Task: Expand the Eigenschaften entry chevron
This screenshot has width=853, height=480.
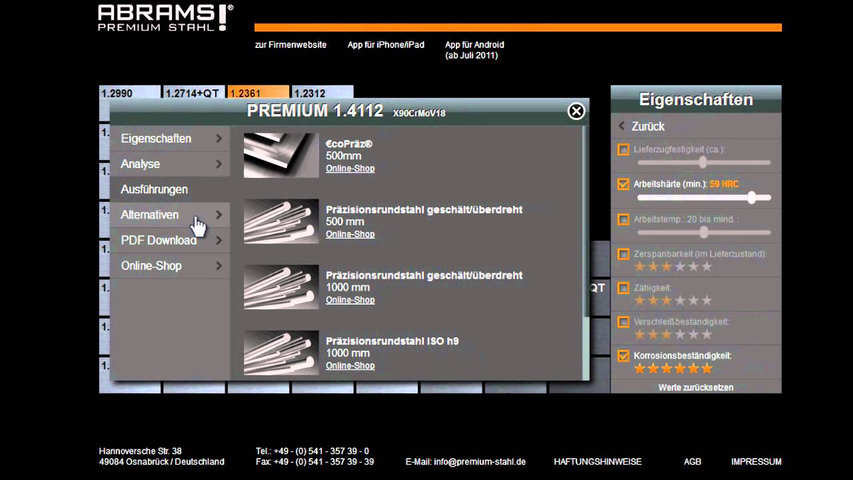Action: coord(219,139)
